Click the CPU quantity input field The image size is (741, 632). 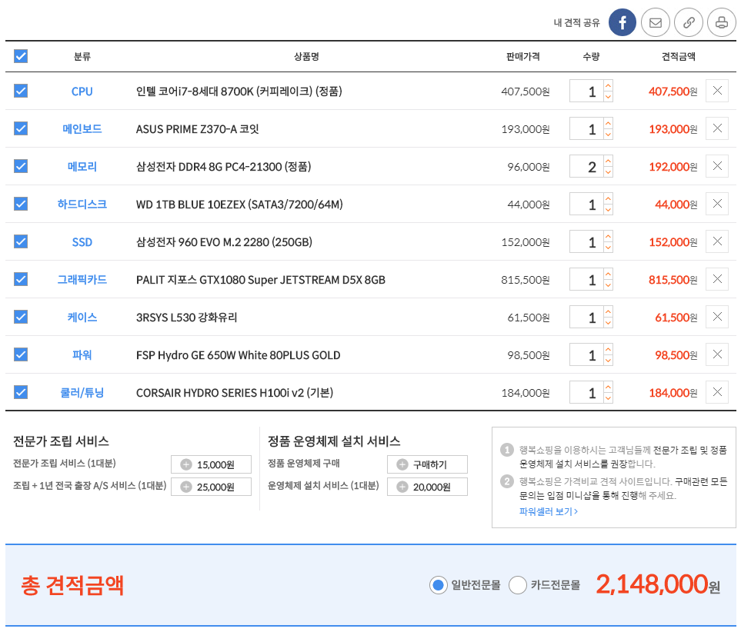click(586, 91)
